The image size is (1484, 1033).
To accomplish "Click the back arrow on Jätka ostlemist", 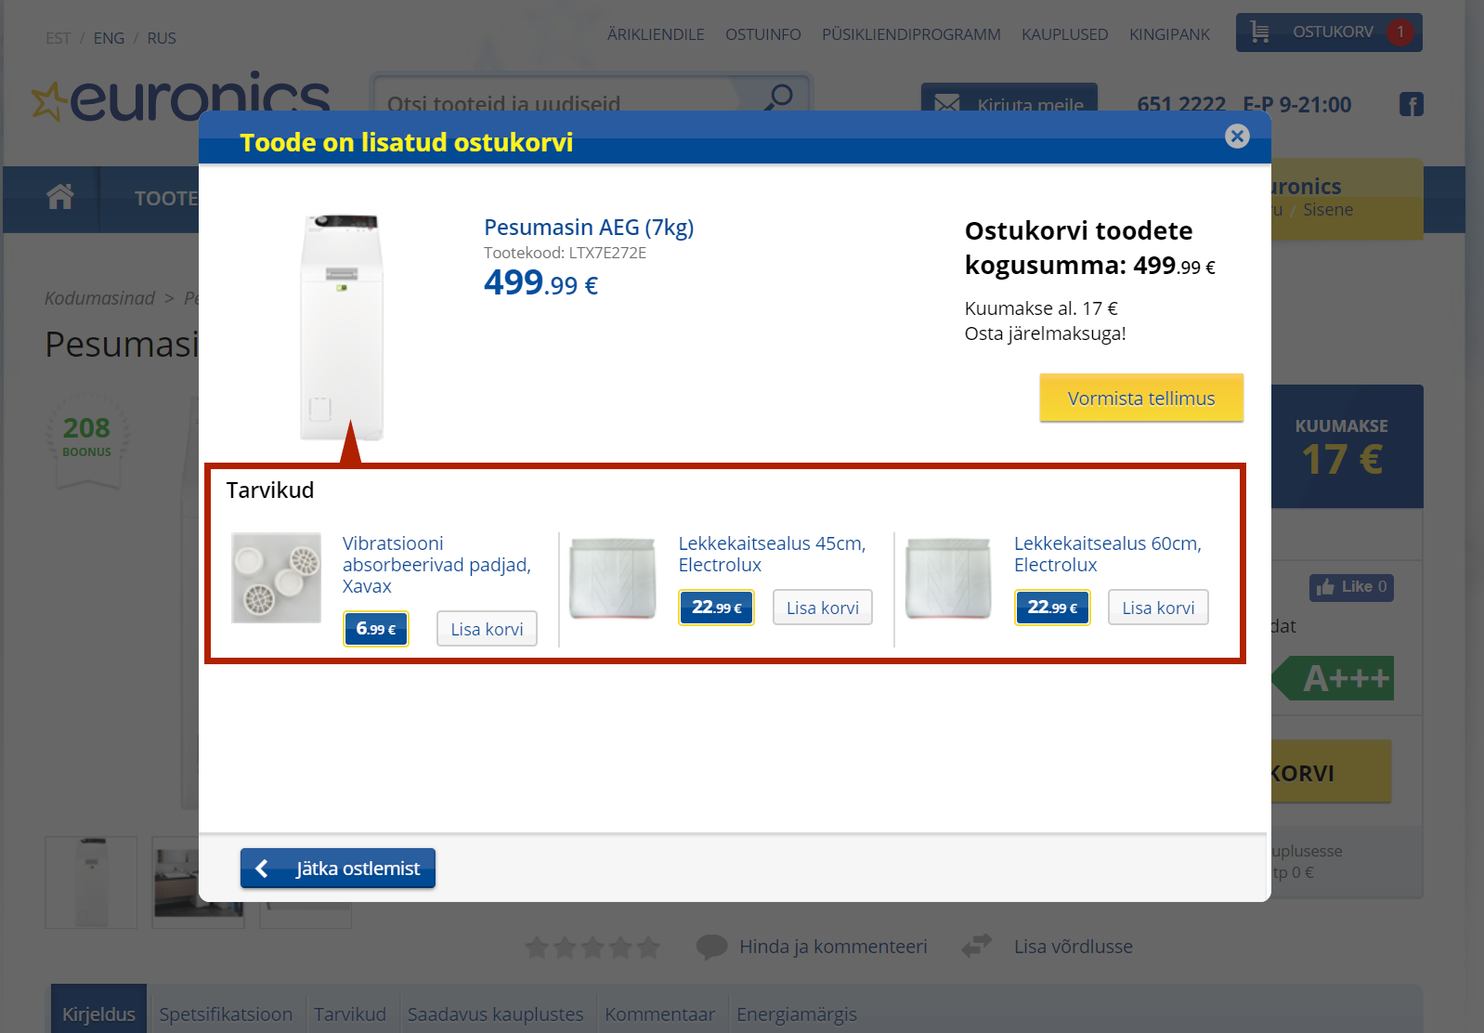I will [262, 869].
